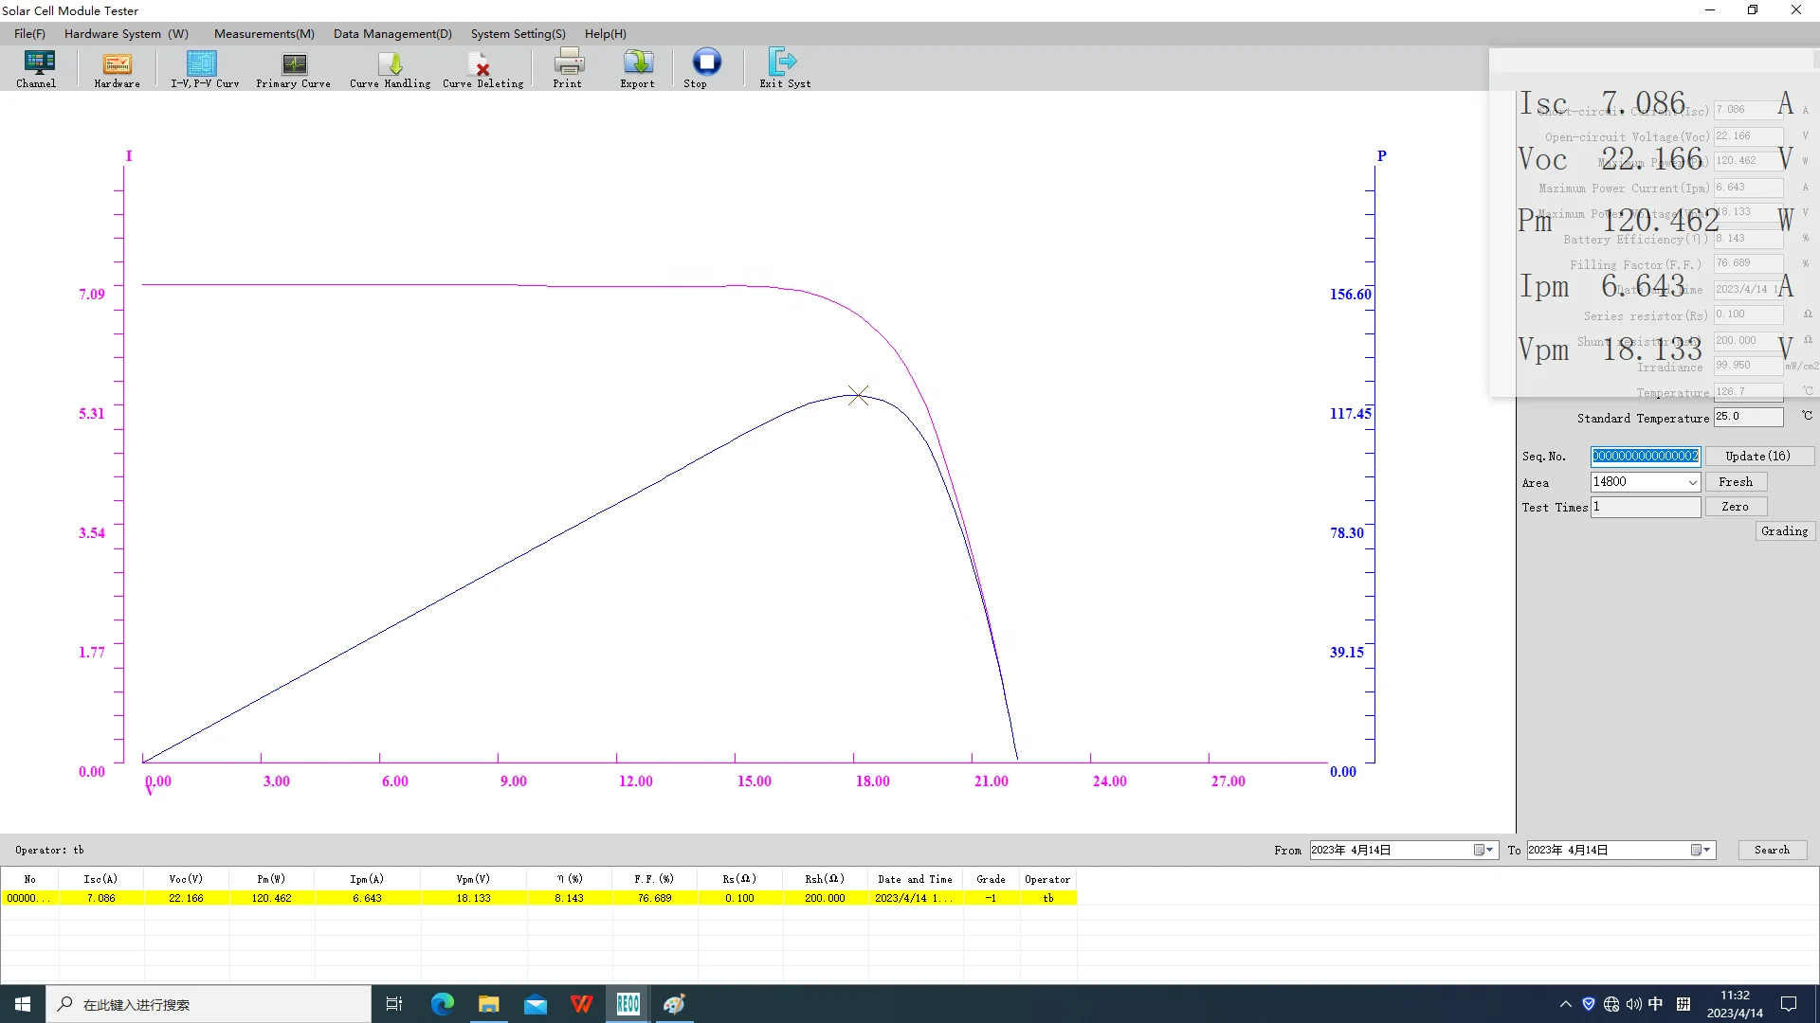Click the Update(16) button
This screenshot has height=1023, width=1820.
pyautogui.click(x=1758, y=457)
